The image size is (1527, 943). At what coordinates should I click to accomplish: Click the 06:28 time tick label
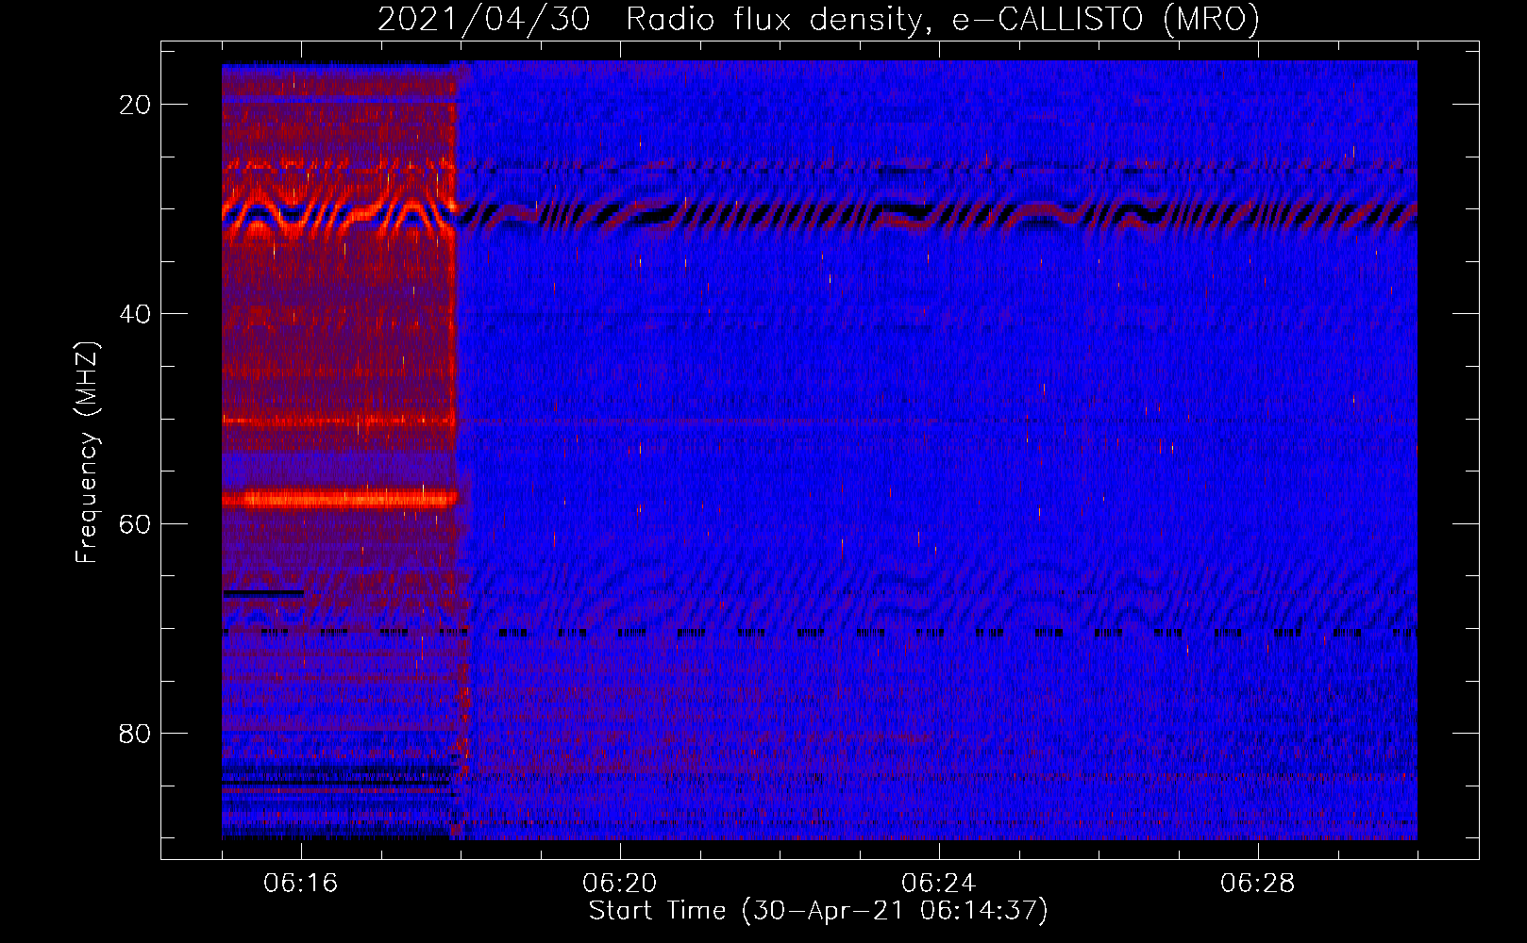tap(1258, 883)
